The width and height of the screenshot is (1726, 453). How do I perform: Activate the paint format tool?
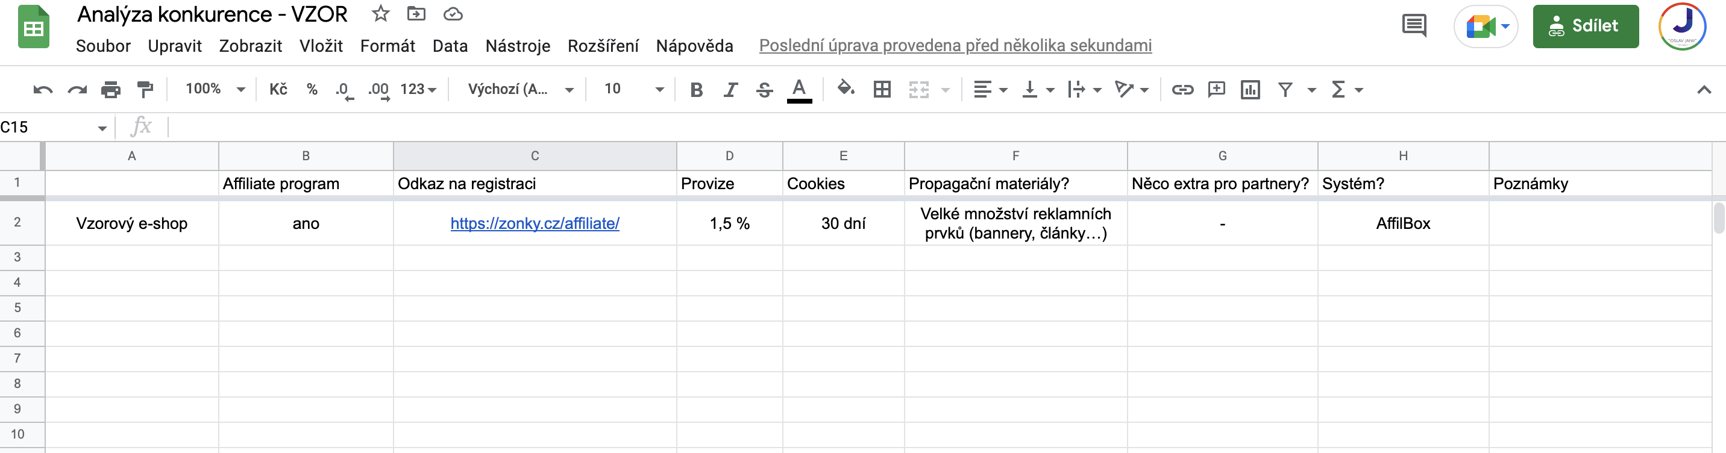coord(145,89)
